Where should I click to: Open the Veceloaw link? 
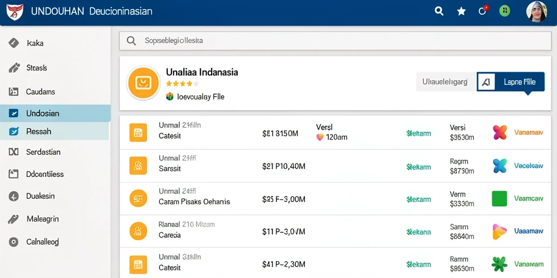[x=529, y=166]
